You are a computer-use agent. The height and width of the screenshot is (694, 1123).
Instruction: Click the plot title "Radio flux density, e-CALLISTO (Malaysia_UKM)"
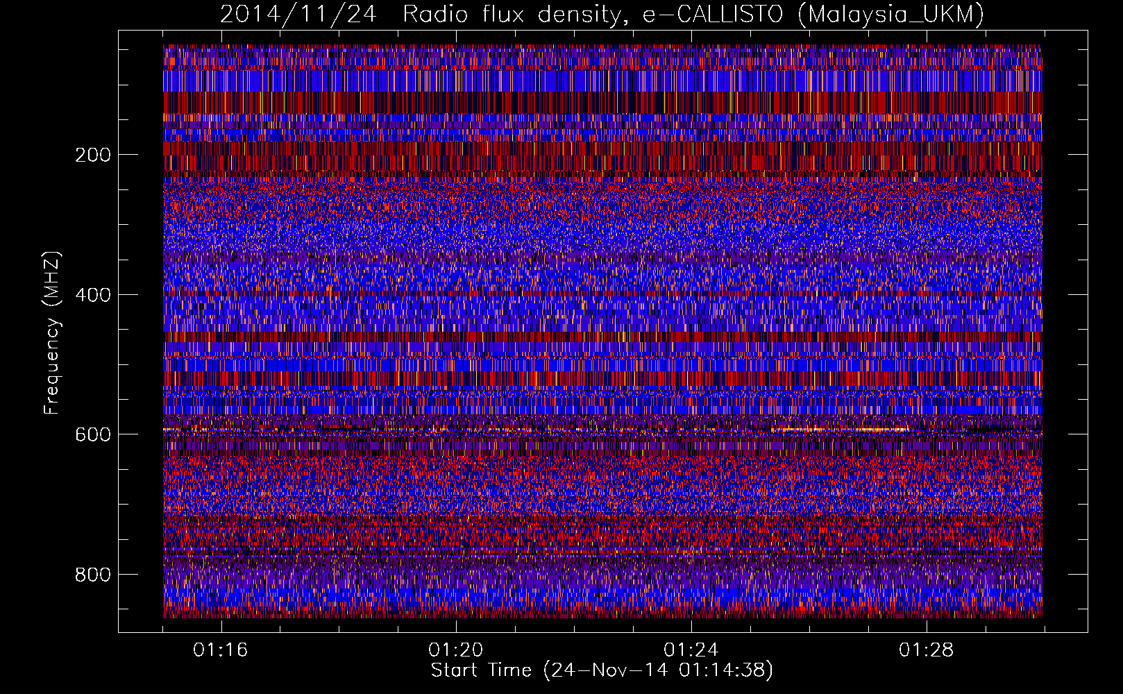tap(693, 14)
